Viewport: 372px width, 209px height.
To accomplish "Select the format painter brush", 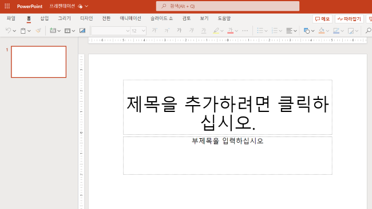I will 38,30.
